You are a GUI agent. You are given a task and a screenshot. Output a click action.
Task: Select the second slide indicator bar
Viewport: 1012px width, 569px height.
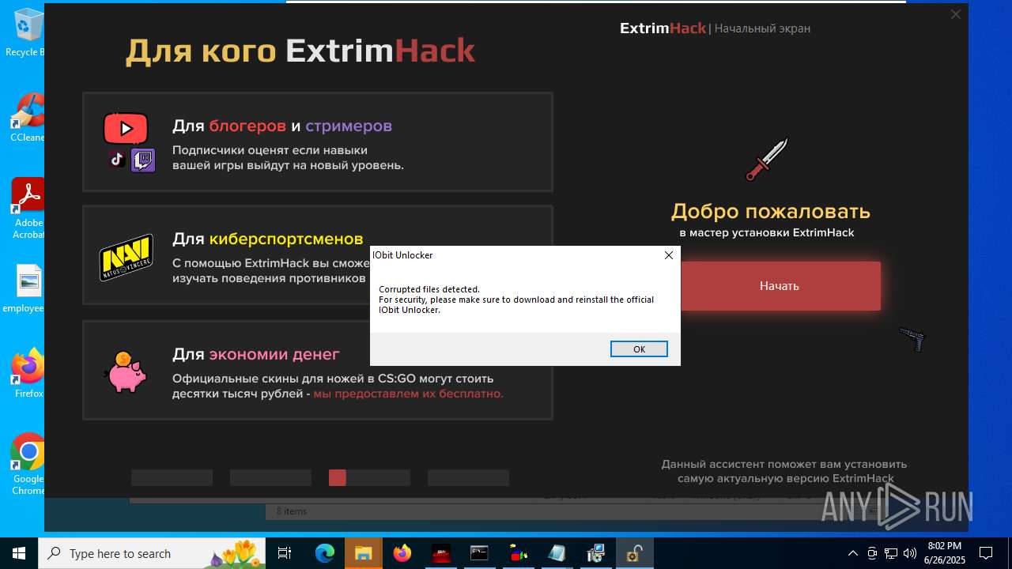tap(270, 477)
